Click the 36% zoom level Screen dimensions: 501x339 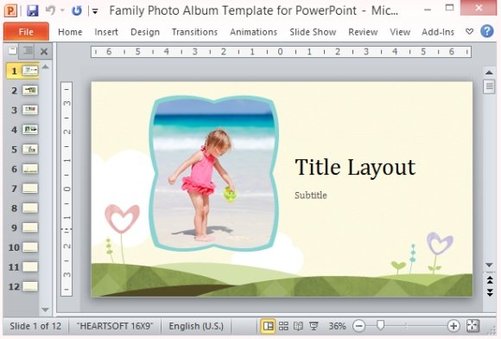tap(337, 326)
